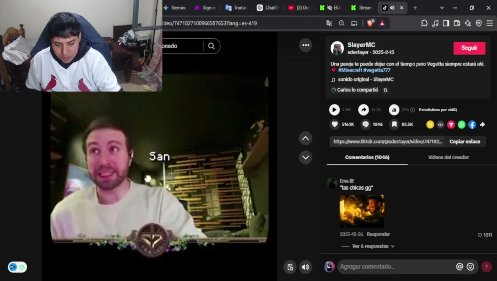Go to the previous video with up arrow
Screen dimensions: 497x281
click(x=306, y=138)
